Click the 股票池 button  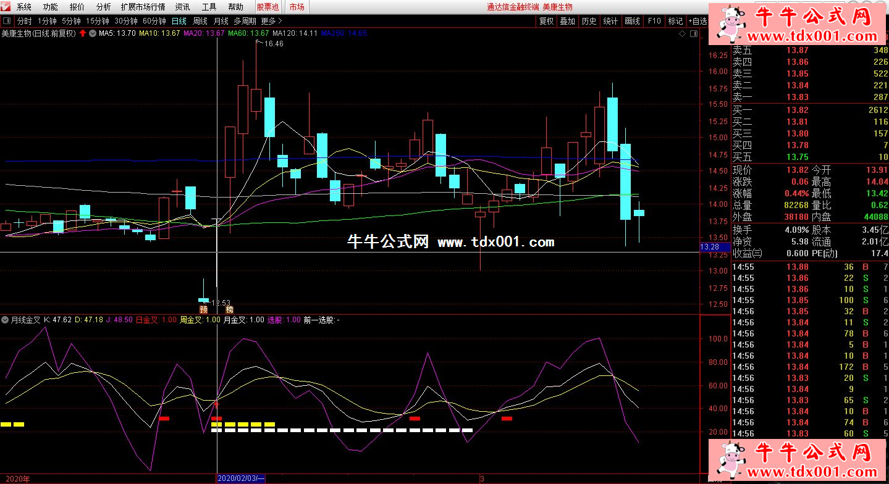point(268,7)
